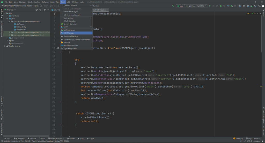The height and width of the screenshot is (143, 265).
Task: Click the Make Project hammer icon
Action: click(173, 6)
